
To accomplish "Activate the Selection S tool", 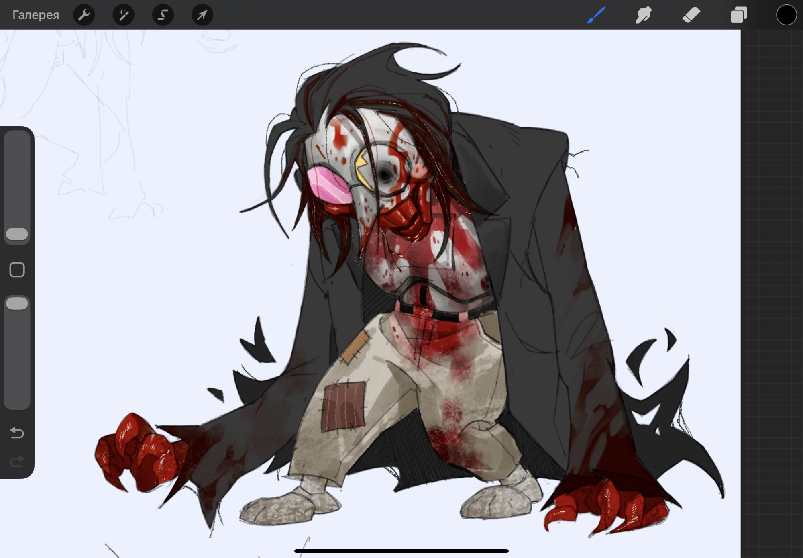I will (x=163, y=15).
